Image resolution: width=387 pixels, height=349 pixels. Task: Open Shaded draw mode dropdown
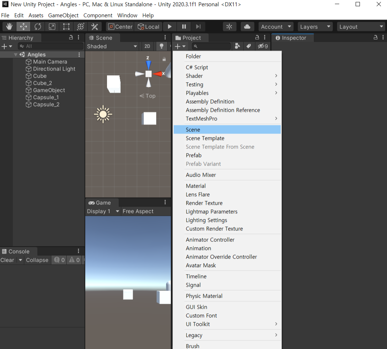(x=112, y=46)
